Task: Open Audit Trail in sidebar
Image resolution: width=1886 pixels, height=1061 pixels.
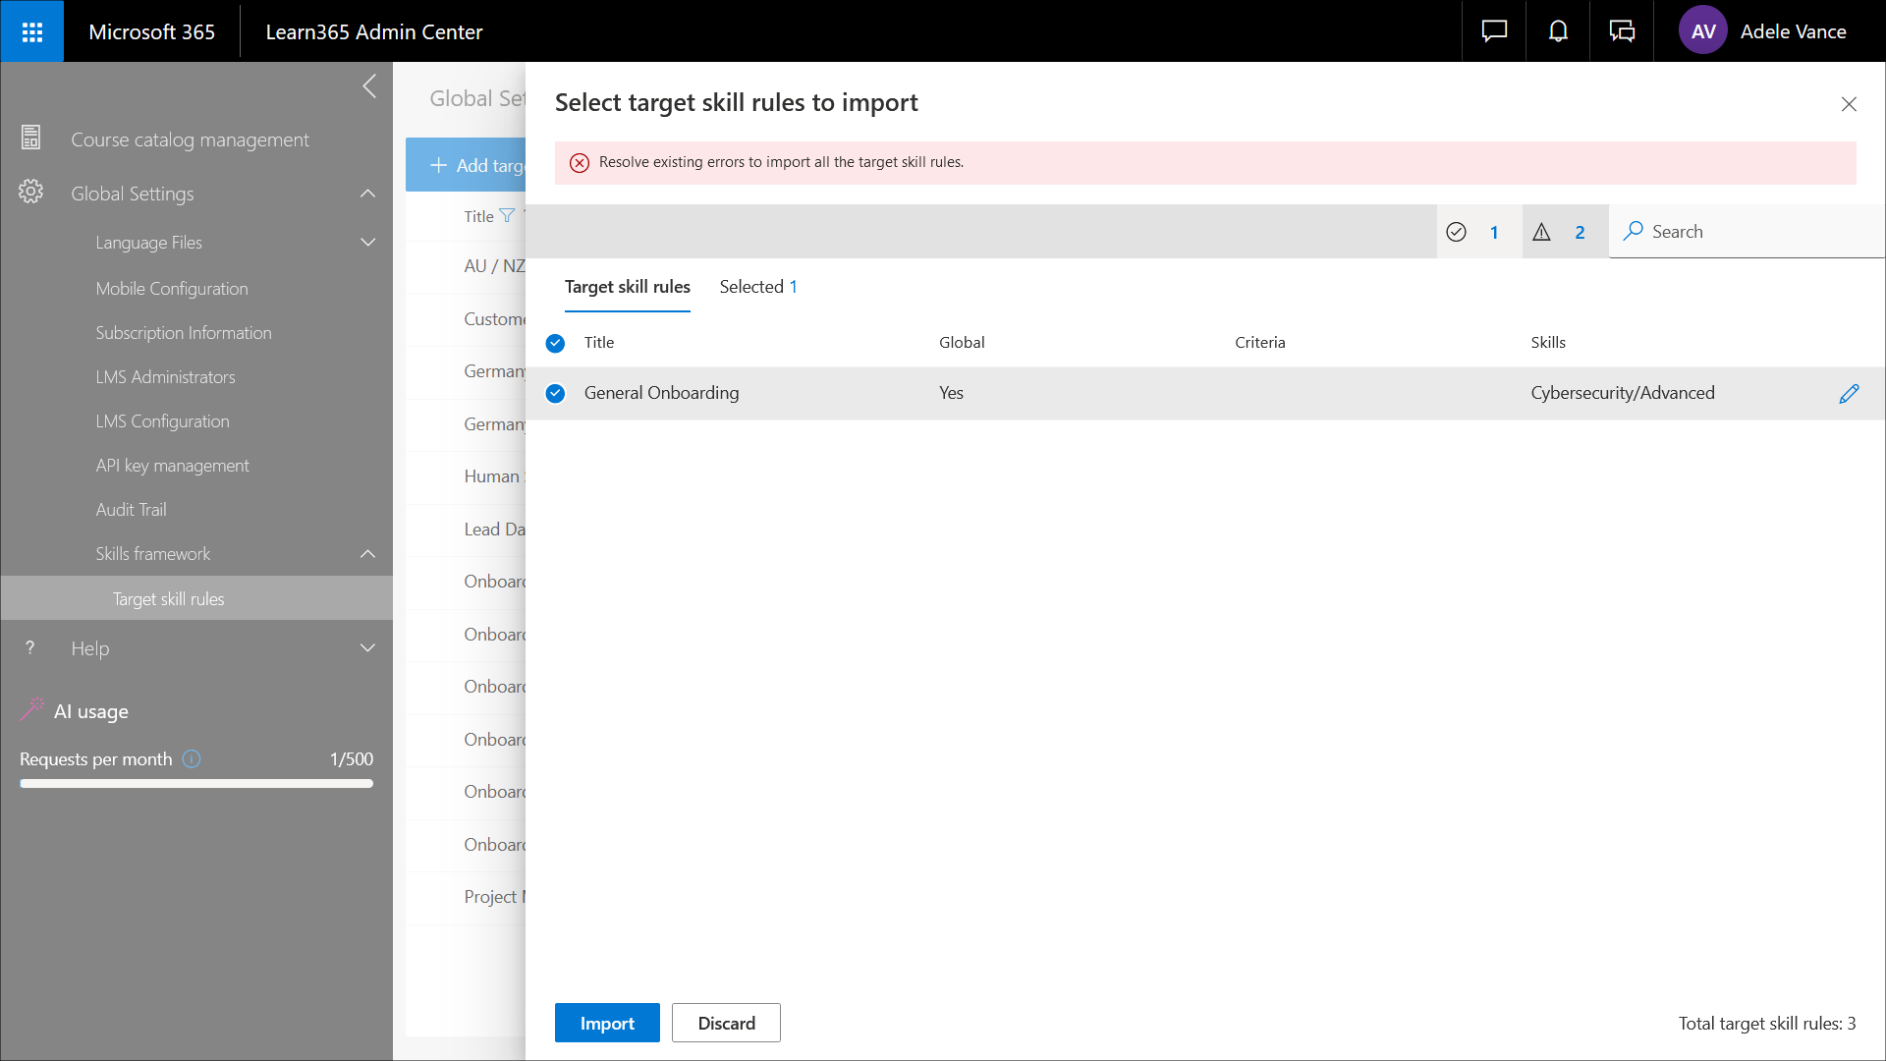Action: tap(131, 510)
